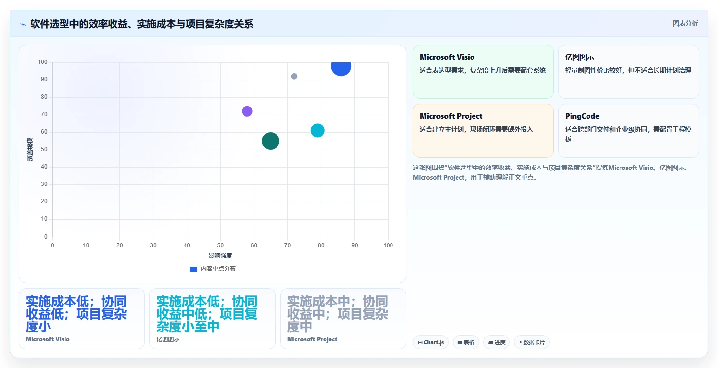Click the 图表分析 label in the header
Image resolution: width=718 pixels, height=368 pixels.
click(x=685, y=23)
